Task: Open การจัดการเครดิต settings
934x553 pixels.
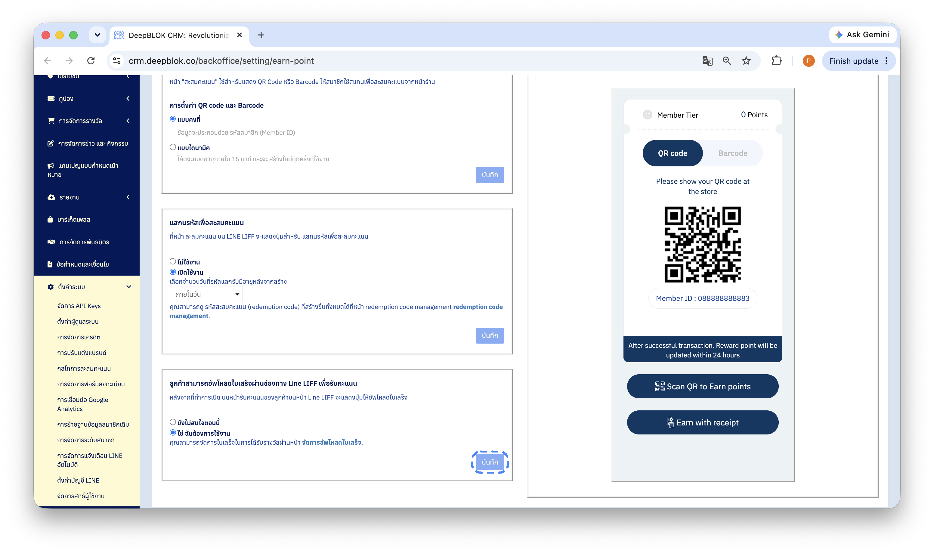Action: click(x=79, y=337)
